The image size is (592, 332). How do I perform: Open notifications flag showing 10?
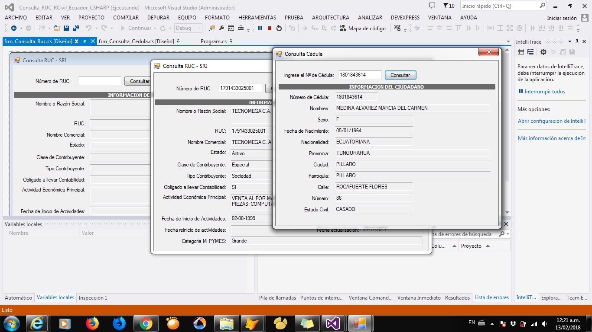click(x=449, y=6)
